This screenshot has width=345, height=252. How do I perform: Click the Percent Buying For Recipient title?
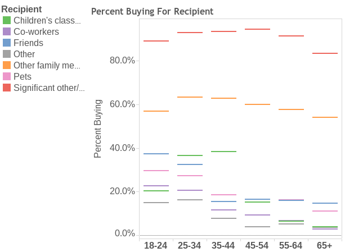pos(153,11)
